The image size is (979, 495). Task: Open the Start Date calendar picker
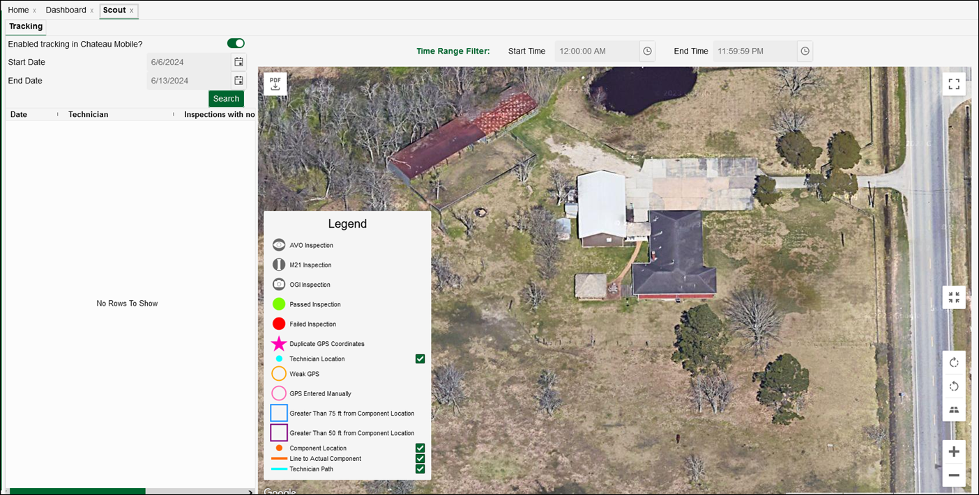(238, 62)
